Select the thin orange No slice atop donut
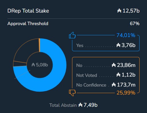The width and height of the screenshot is (147, 113). pyautogui.click(x=39, y=45)
